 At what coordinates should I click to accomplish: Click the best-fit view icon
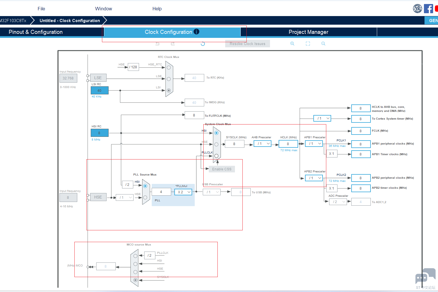click(x=308, y=43)
